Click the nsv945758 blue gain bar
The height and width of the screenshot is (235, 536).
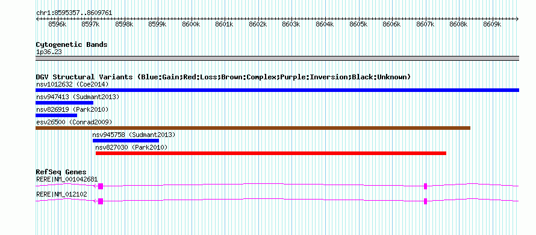point(126,141)
